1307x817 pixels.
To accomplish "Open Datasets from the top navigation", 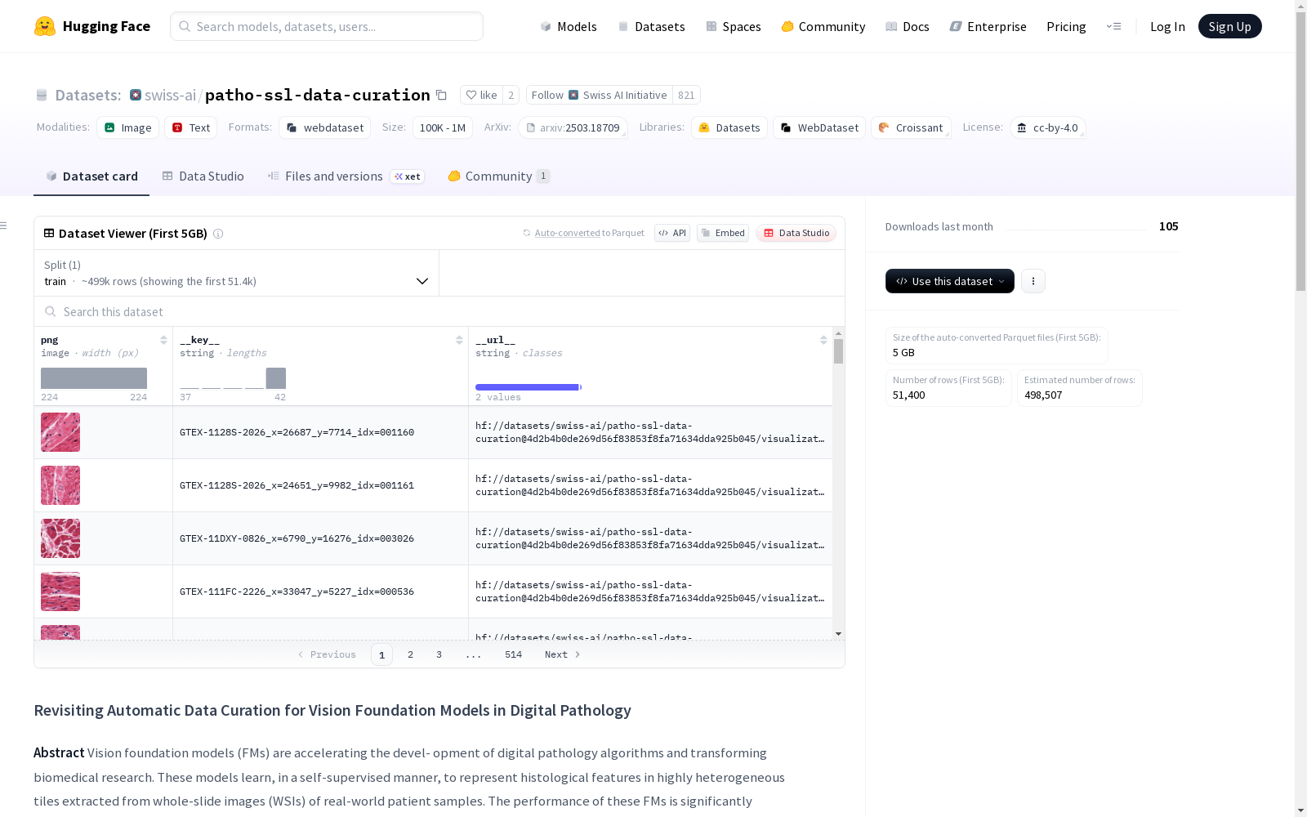I will point(651,26).
